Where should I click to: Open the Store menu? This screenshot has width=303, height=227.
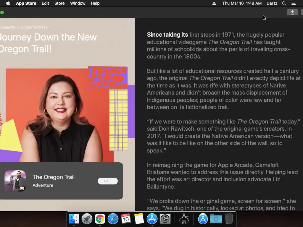(59, 3)
